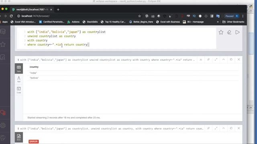
Task: Click the country column header
Action: pyautogui.click(x=34, y=67)
